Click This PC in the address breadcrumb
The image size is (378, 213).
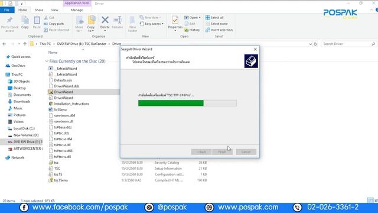click(45, 44)
